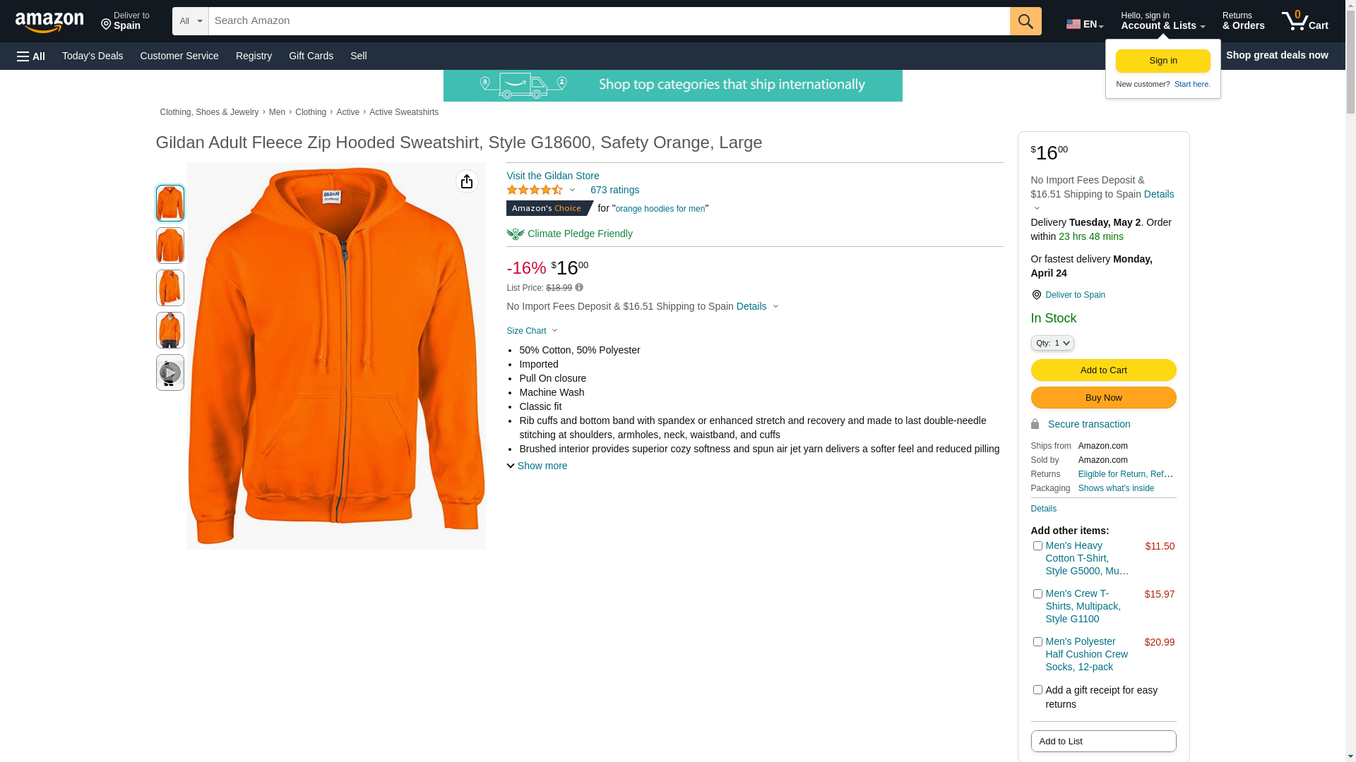
Task: Open Today's Deals in navigation bar
Action: (93, 56)
